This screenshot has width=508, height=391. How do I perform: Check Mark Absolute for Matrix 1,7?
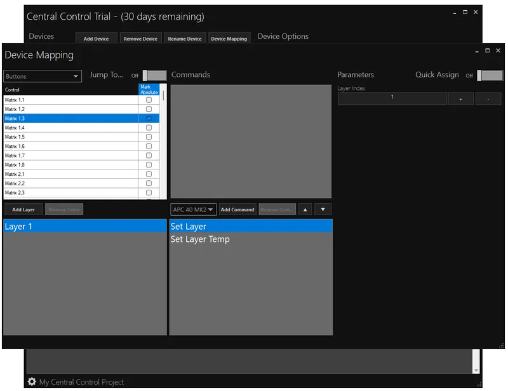(149, 156)
